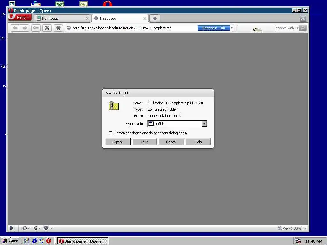The height and width of the screenshot is (245, 327).
Task: Expand the address bar history dropdown
Action: pyautogui.click(x=232, y=28)
